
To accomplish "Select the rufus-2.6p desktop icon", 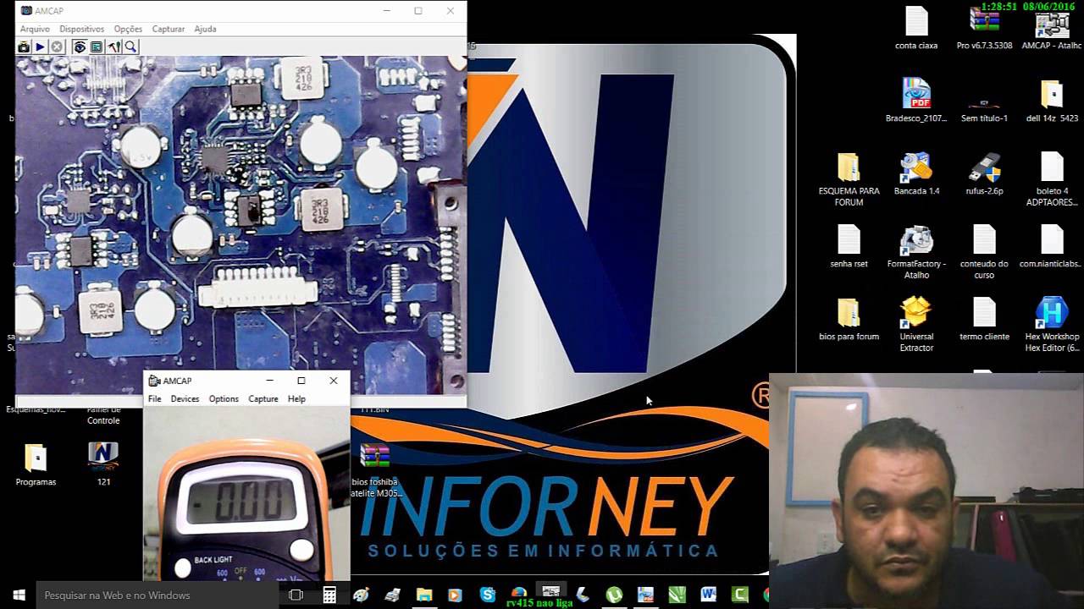I will click(984, 174).
